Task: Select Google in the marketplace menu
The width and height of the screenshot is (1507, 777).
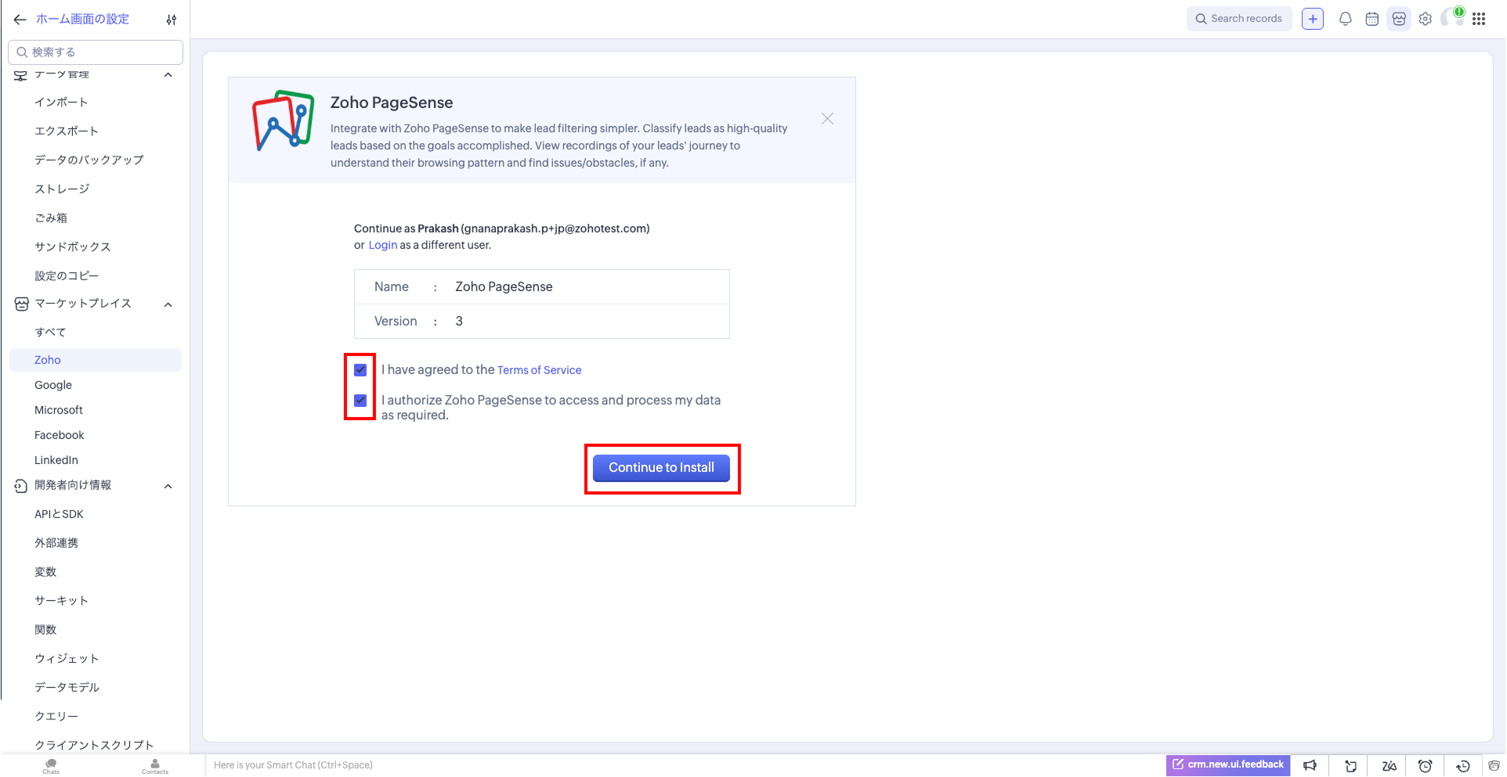Action: tap(53, 385)
